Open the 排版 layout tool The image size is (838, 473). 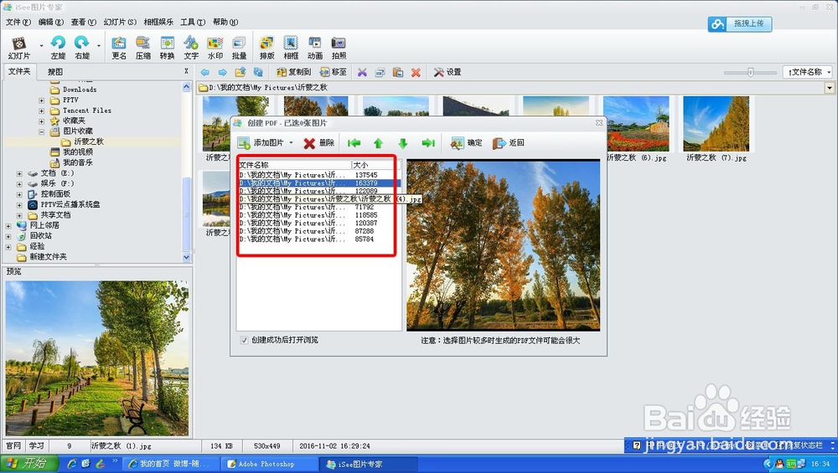tap(266, 48)
